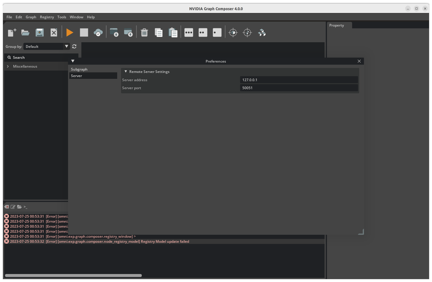The height and width of the screenshot is (282, 432).
Task: Click the stacked cubes layout icon
Action: coord(262,32)
